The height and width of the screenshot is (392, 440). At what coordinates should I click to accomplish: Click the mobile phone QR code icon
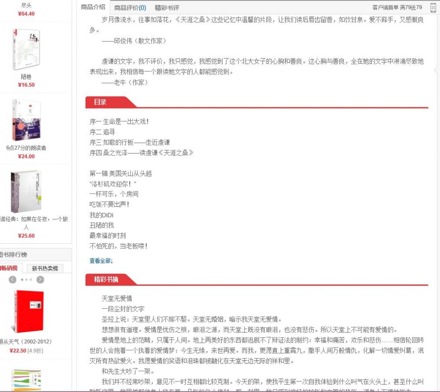click(433, 7)
